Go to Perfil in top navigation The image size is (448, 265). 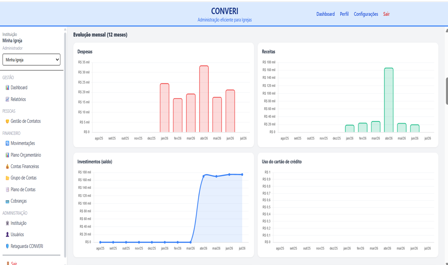[x=344, y=14]
